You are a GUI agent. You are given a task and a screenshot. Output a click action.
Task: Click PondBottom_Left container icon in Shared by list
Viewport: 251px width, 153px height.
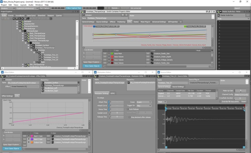43,88
